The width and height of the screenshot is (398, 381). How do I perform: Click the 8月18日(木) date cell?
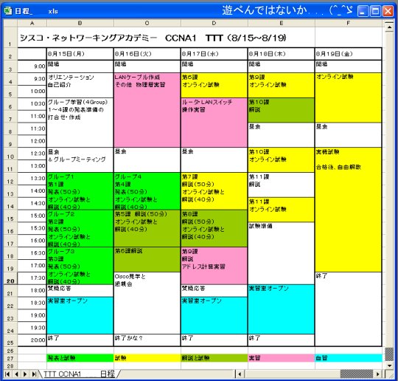pos(282,54)
